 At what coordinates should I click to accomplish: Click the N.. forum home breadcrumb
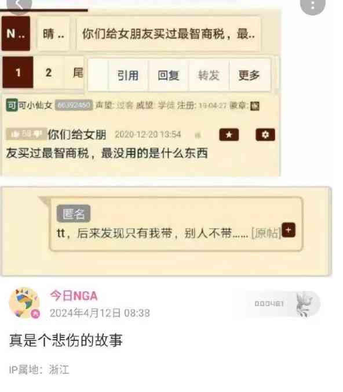click(16, 34)
